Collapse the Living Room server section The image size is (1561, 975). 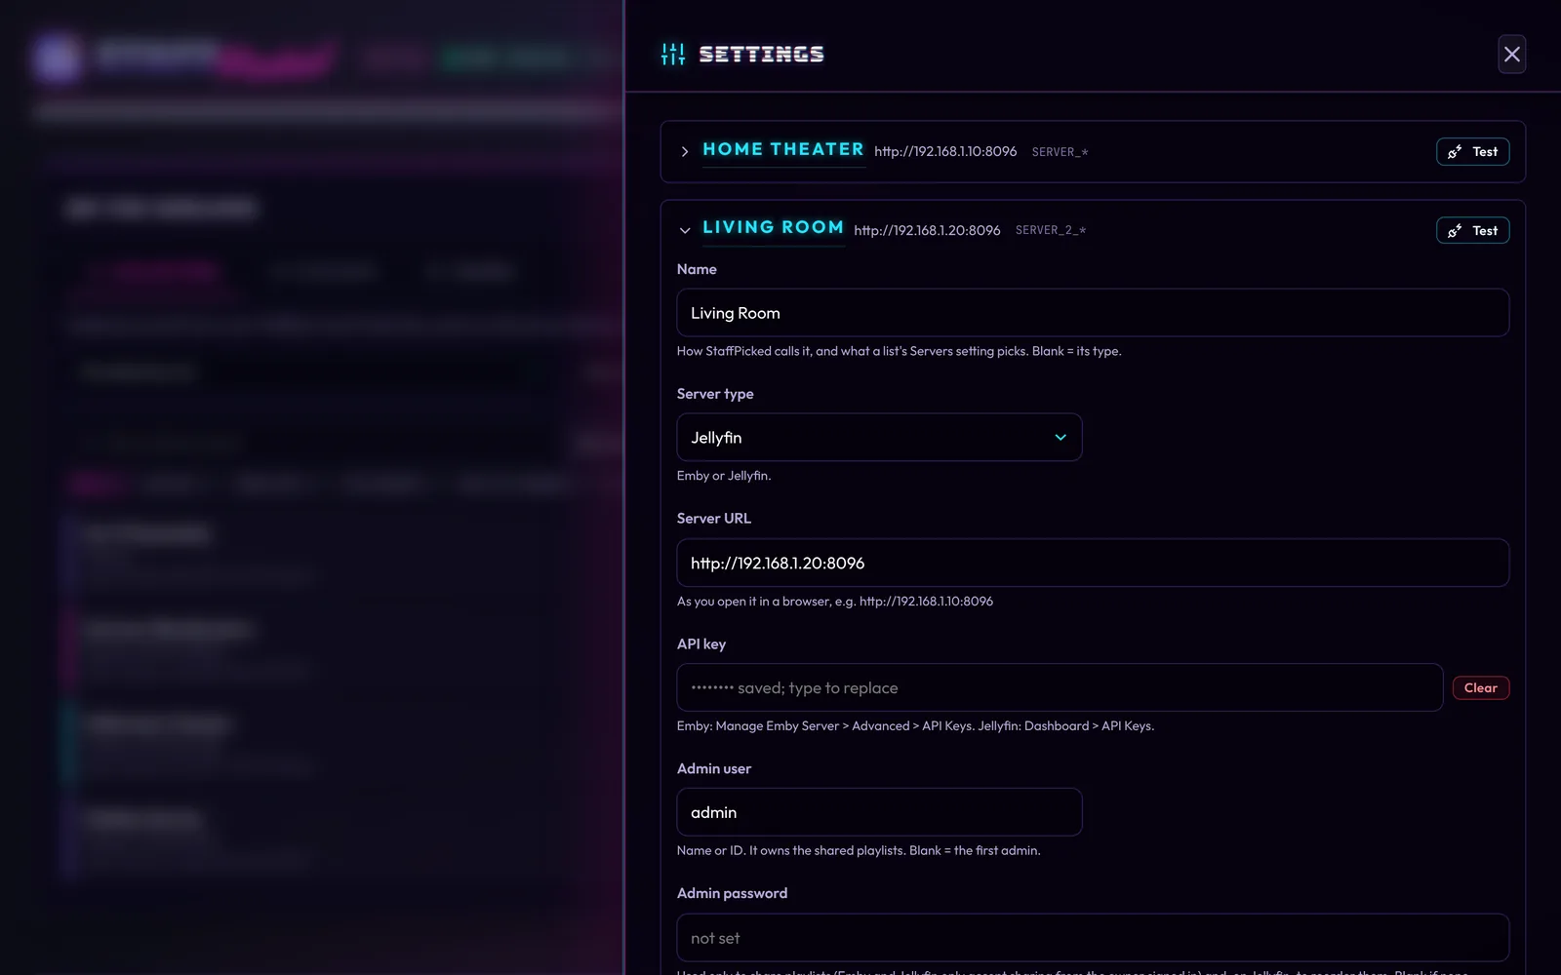(685, 230)
